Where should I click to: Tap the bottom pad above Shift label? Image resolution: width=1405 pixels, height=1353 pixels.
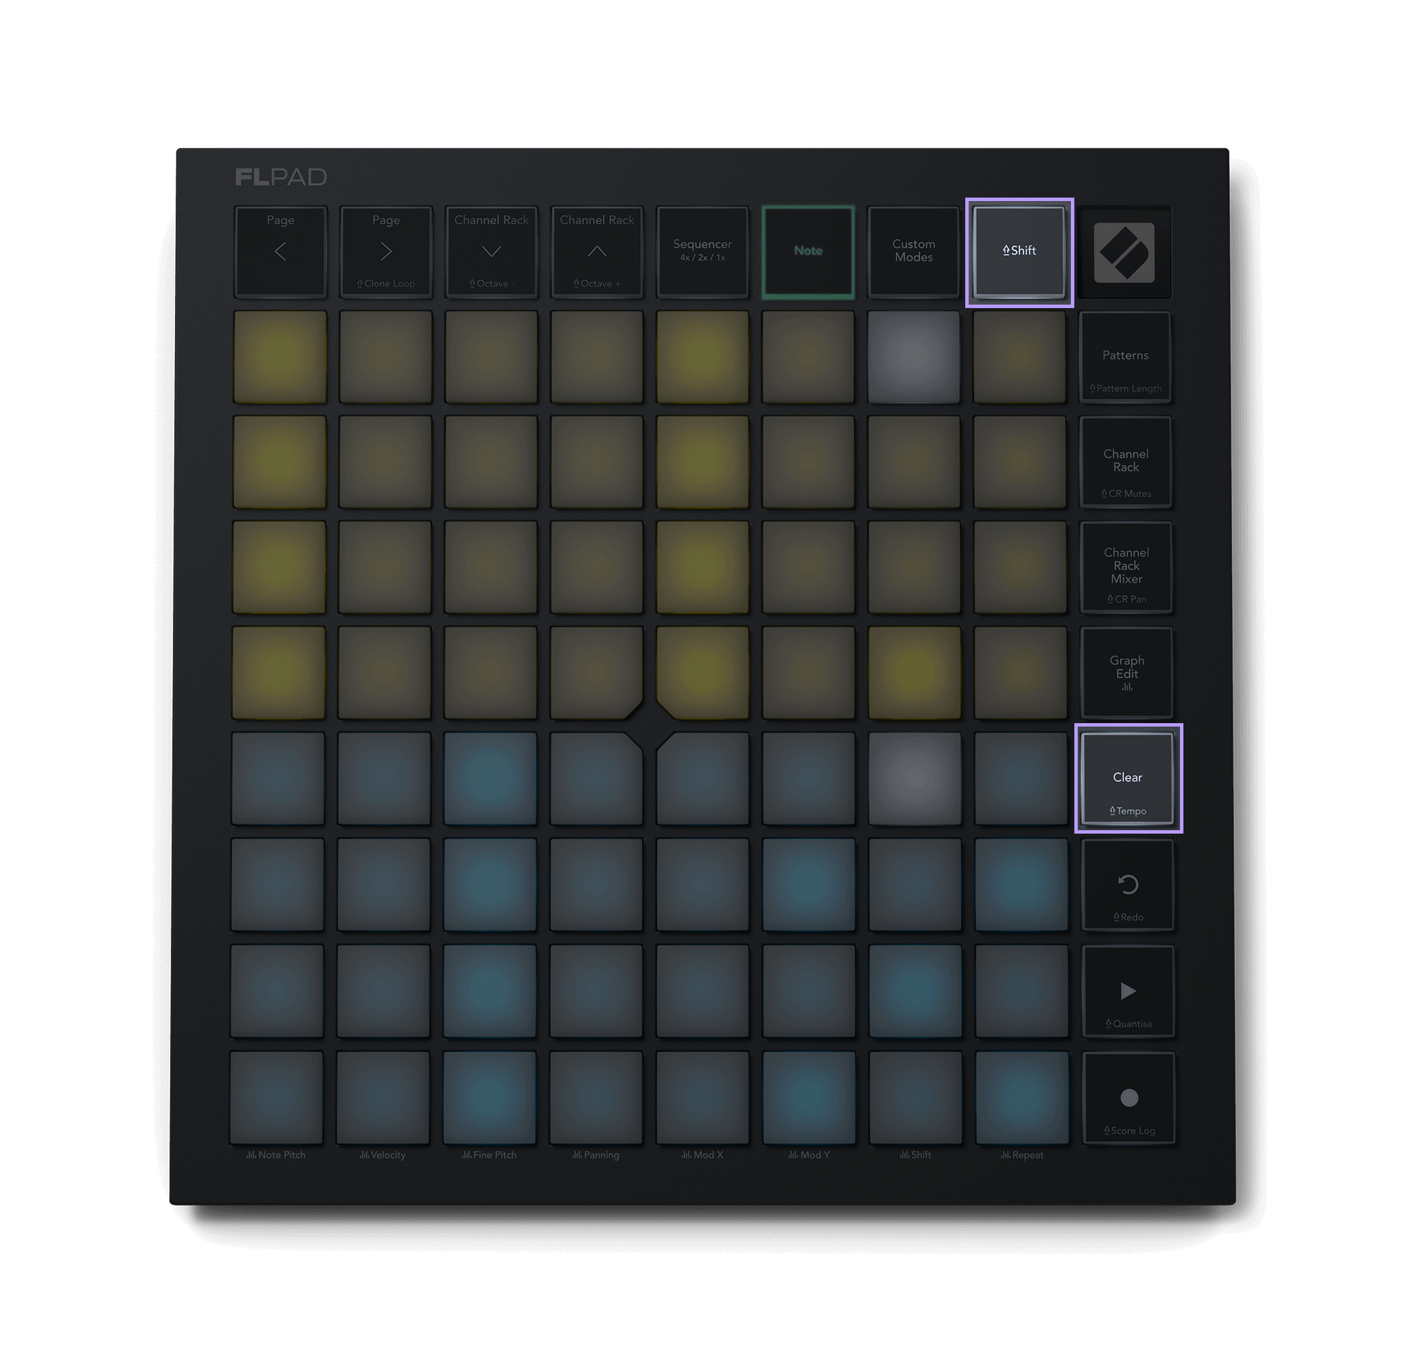tap(915, 1097)
